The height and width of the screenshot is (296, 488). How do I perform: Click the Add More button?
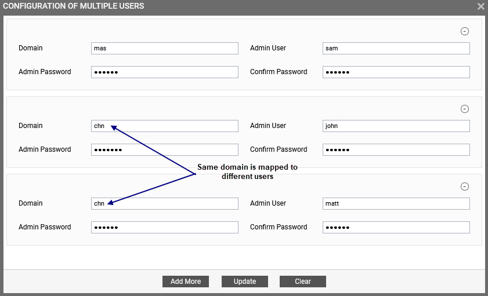[186, 282]
